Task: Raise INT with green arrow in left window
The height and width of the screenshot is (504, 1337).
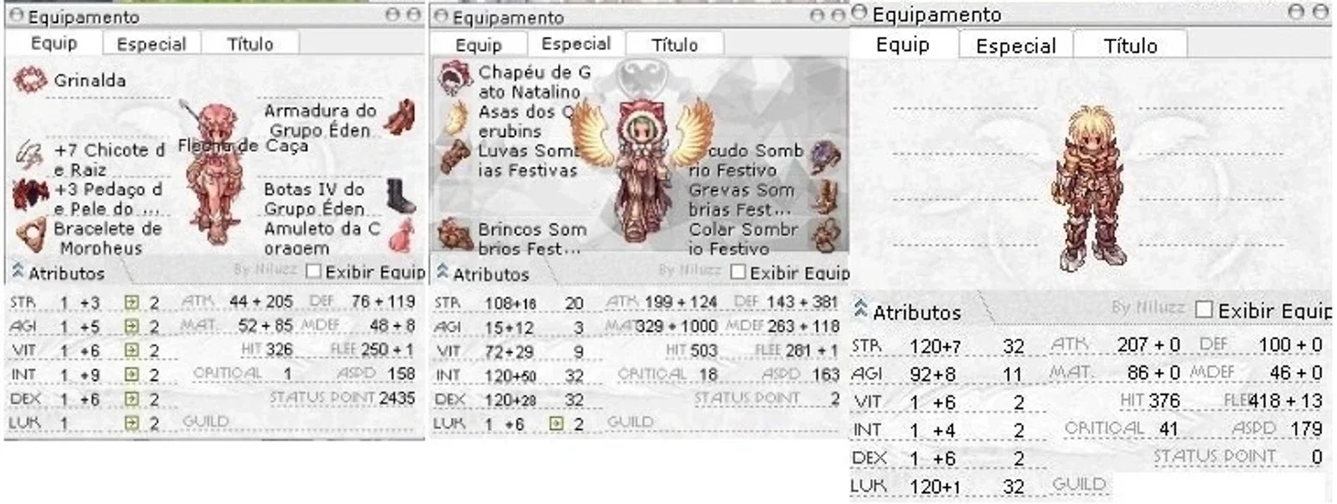Action: point(131,375)
